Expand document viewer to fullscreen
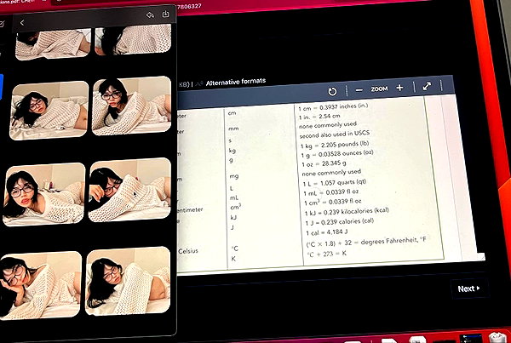 pos(427,86)
